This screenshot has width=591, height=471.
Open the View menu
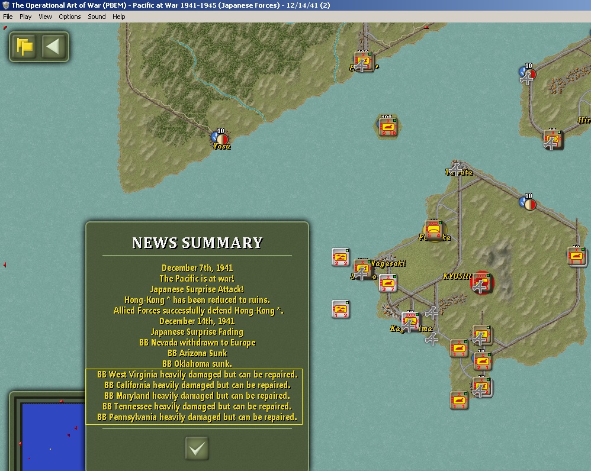(x=45, y=17)
